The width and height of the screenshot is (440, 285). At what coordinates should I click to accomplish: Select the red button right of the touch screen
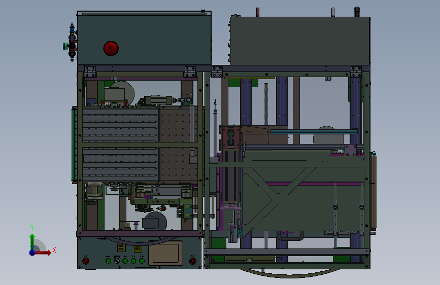[193, 261]
